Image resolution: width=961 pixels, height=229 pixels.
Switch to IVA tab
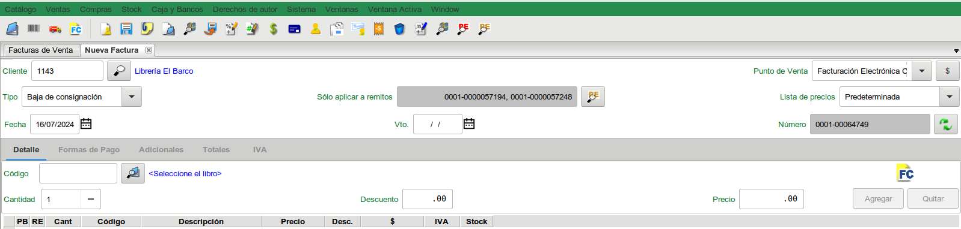coord(260,150)
